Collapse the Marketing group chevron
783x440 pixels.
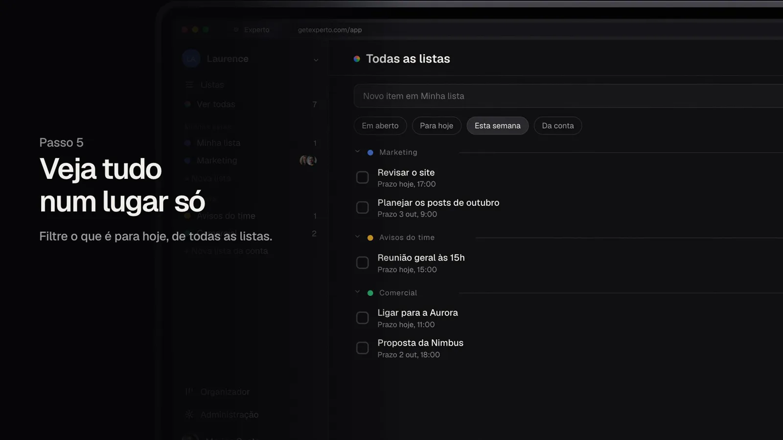click(x=357, y=152)
